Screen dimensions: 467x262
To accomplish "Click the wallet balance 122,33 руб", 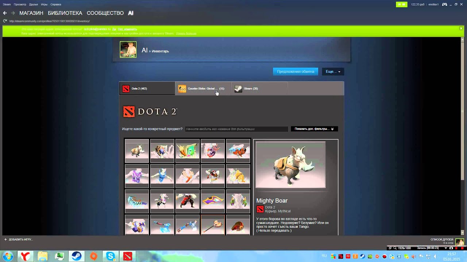I will point(418,4).
